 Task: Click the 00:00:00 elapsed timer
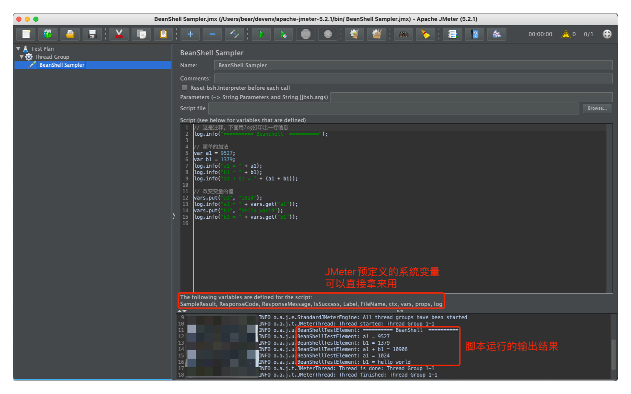pos(540,34)
